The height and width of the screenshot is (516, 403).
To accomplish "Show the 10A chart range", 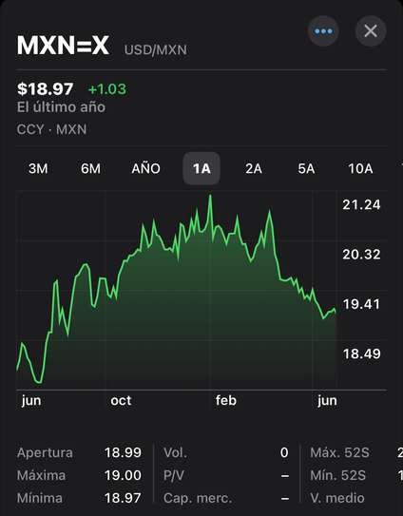I will [x=360, y=168].
